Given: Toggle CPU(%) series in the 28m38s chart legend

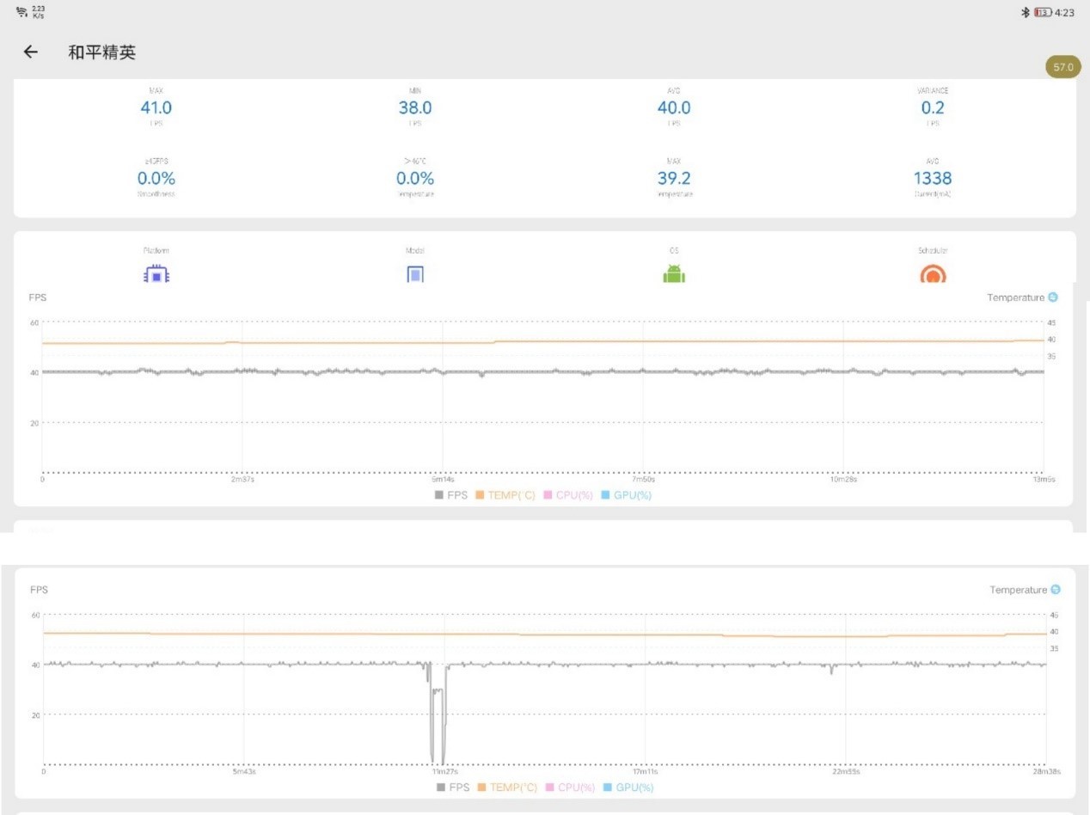Looking at the screenshot, I should coord(570,787).
